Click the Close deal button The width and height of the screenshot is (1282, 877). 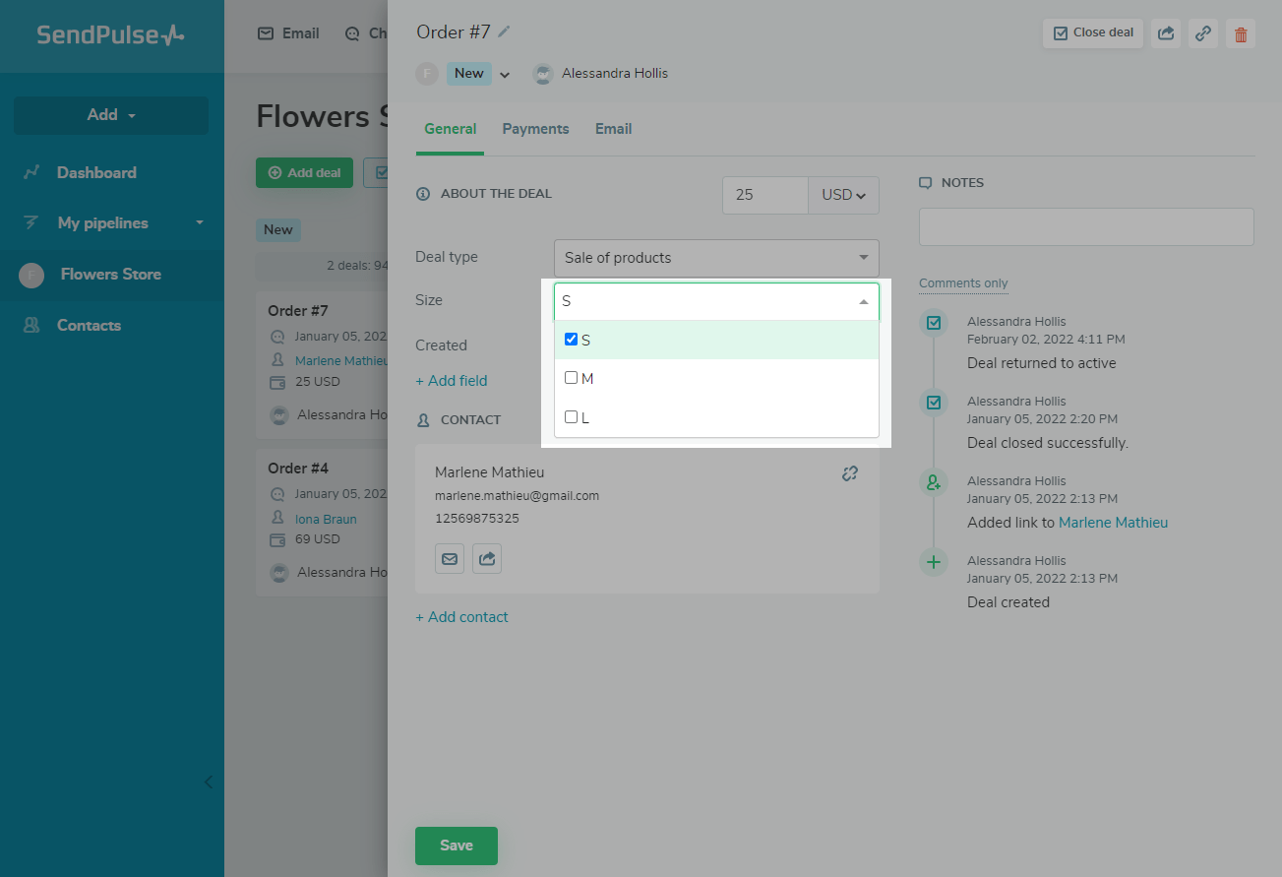1092,32
